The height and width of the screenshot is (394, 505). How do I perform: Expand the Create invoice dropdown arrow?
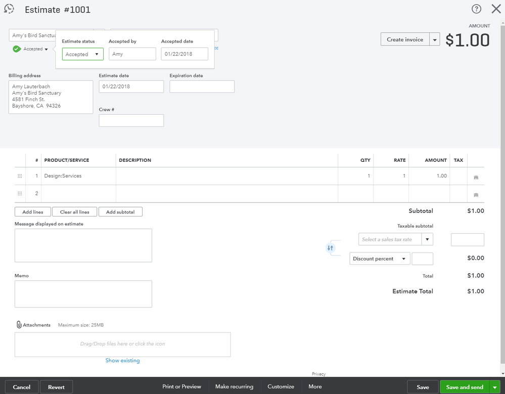pos(434,39)
